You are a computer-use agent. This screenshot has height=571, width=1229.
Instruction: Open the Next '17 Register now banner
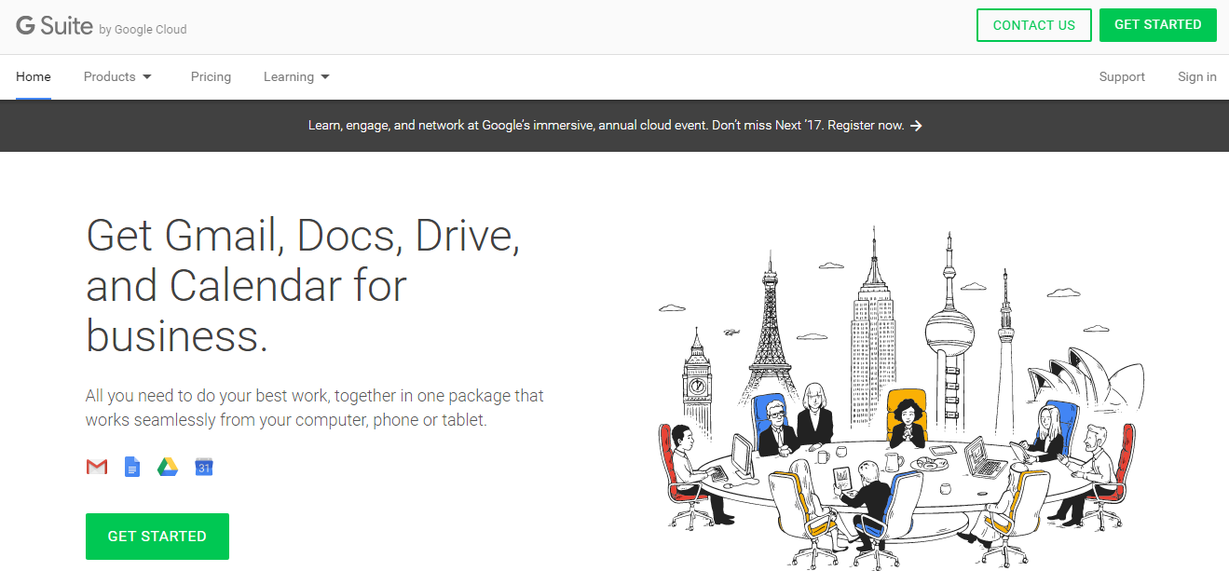pos(615,126)
